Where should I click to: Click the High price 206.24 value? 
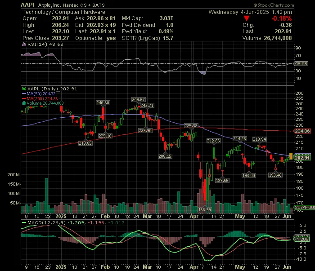pos(60,25)
